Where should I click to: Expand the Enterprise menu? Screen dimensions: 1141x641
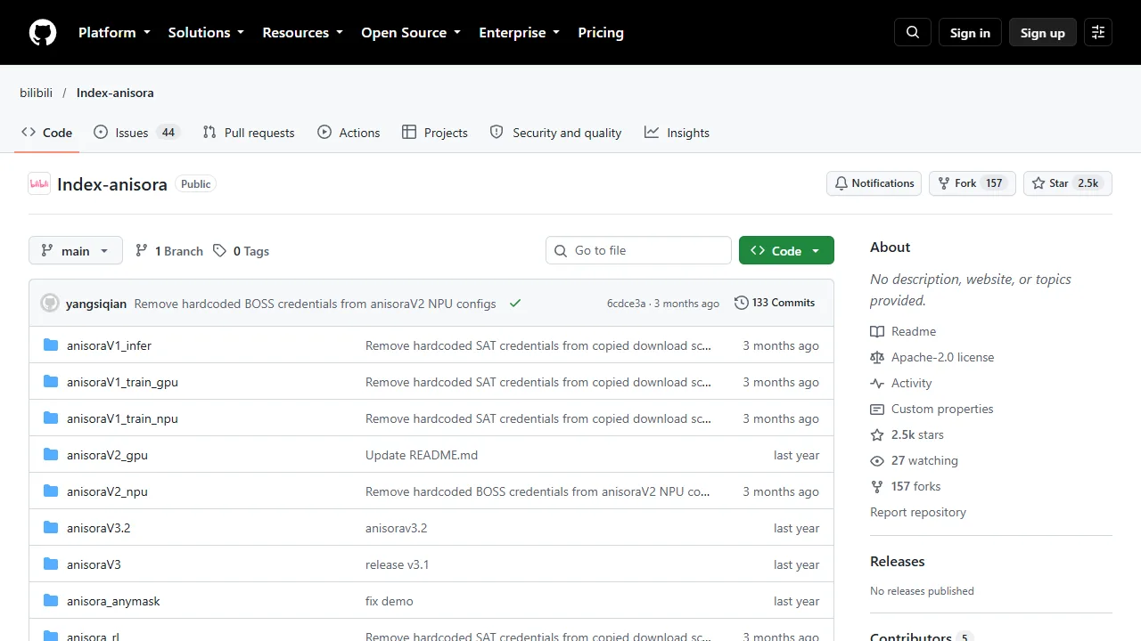click(520, 33)
